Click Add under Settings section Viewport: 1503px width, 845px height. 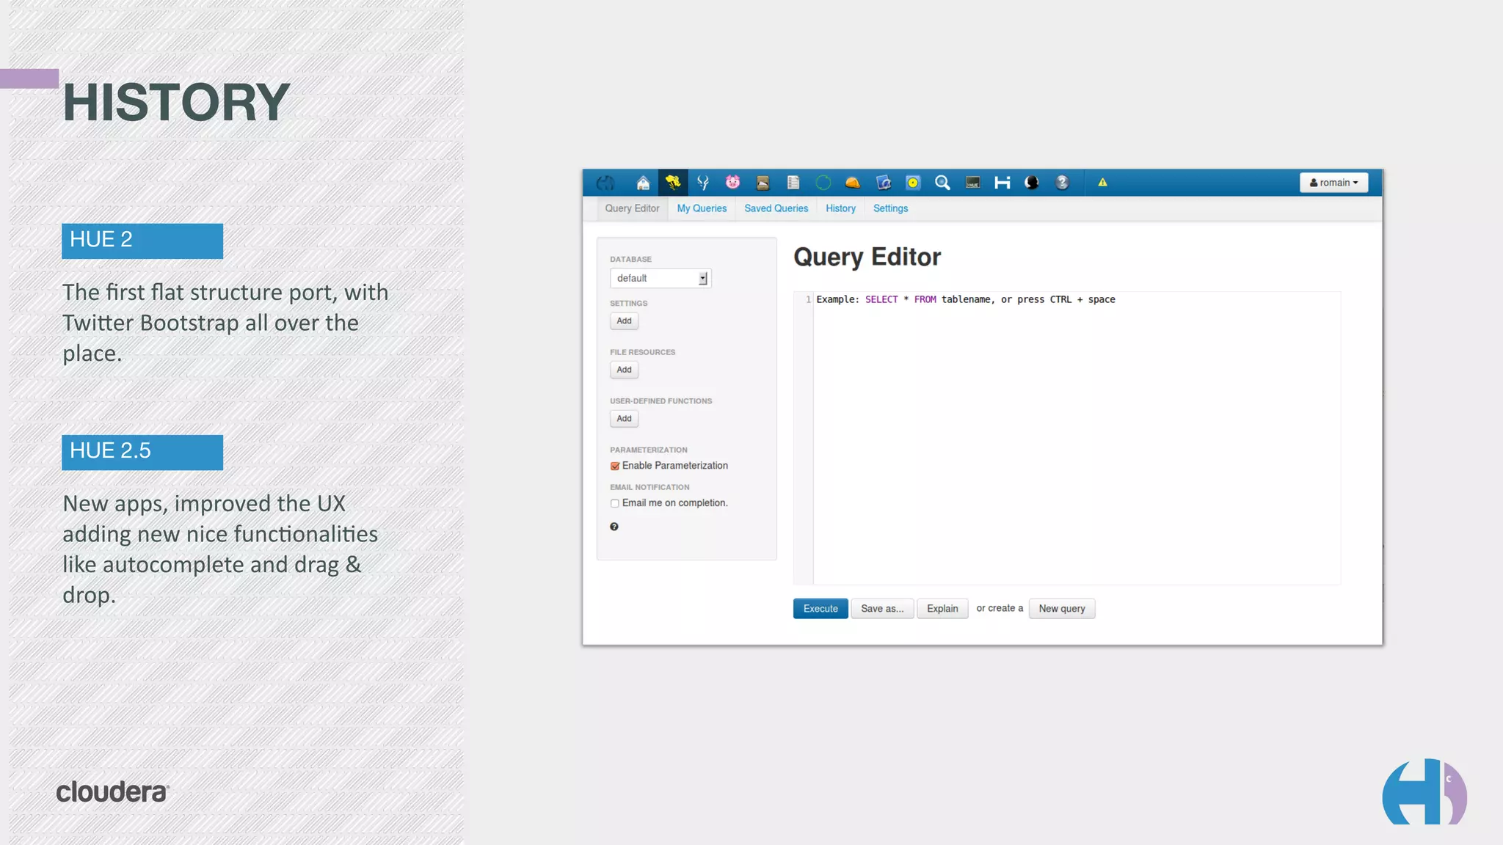tap(624, 321)
